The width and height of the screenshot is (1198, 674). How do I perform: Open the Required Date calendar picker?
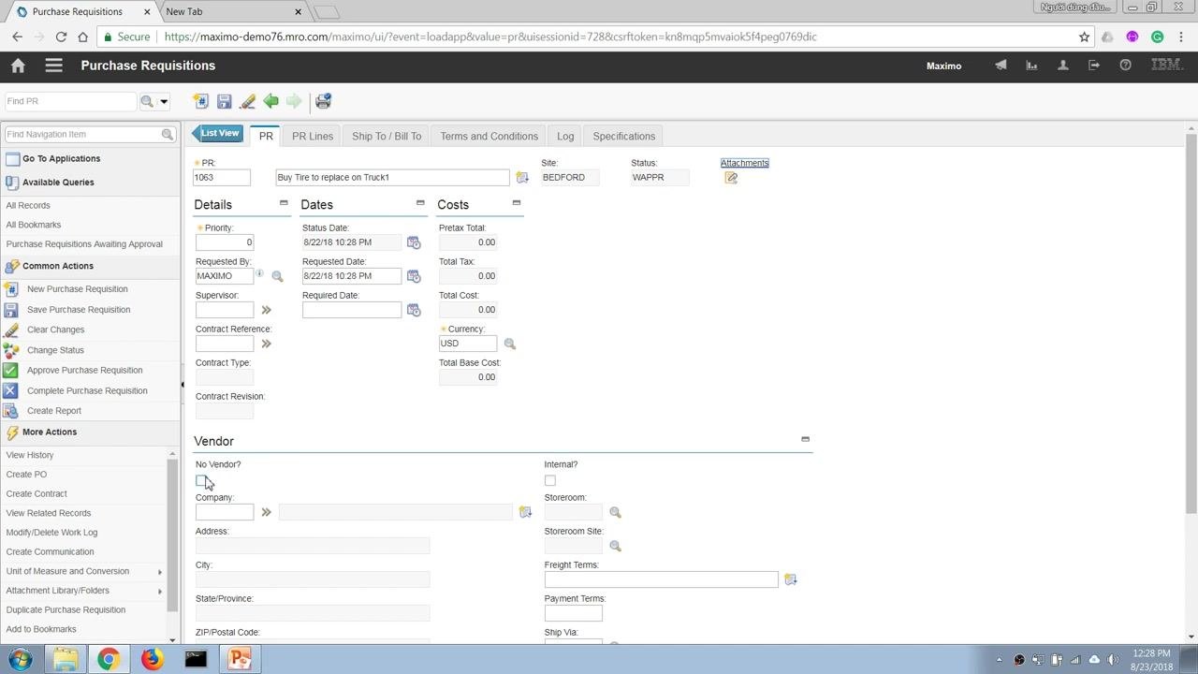pos(414,310)
